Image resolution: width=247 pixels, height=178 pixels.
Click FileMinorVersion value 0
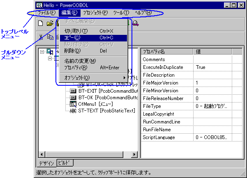(197, 91)
